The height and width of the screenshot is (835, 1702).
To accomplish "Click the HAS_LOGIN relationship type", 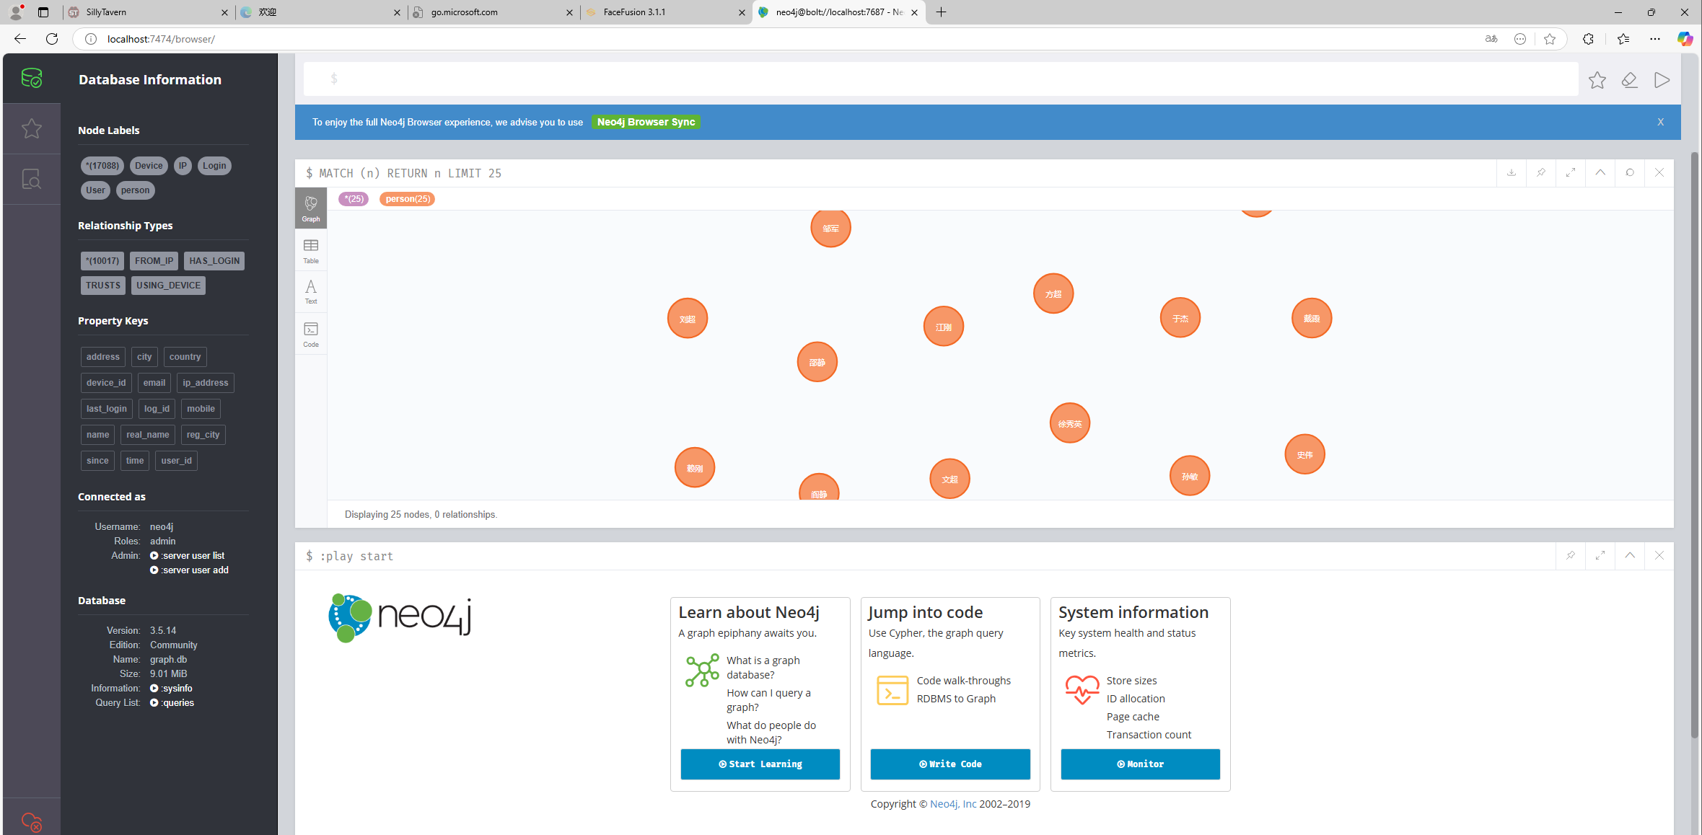I will coord(214,261).
